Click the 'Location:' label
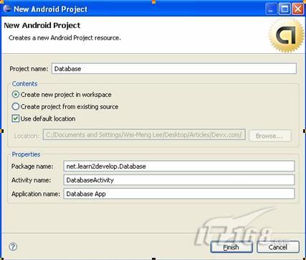 [27, 136]
